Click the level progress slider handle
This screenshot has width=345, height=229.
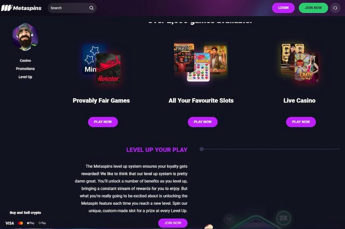coord(201,149)
